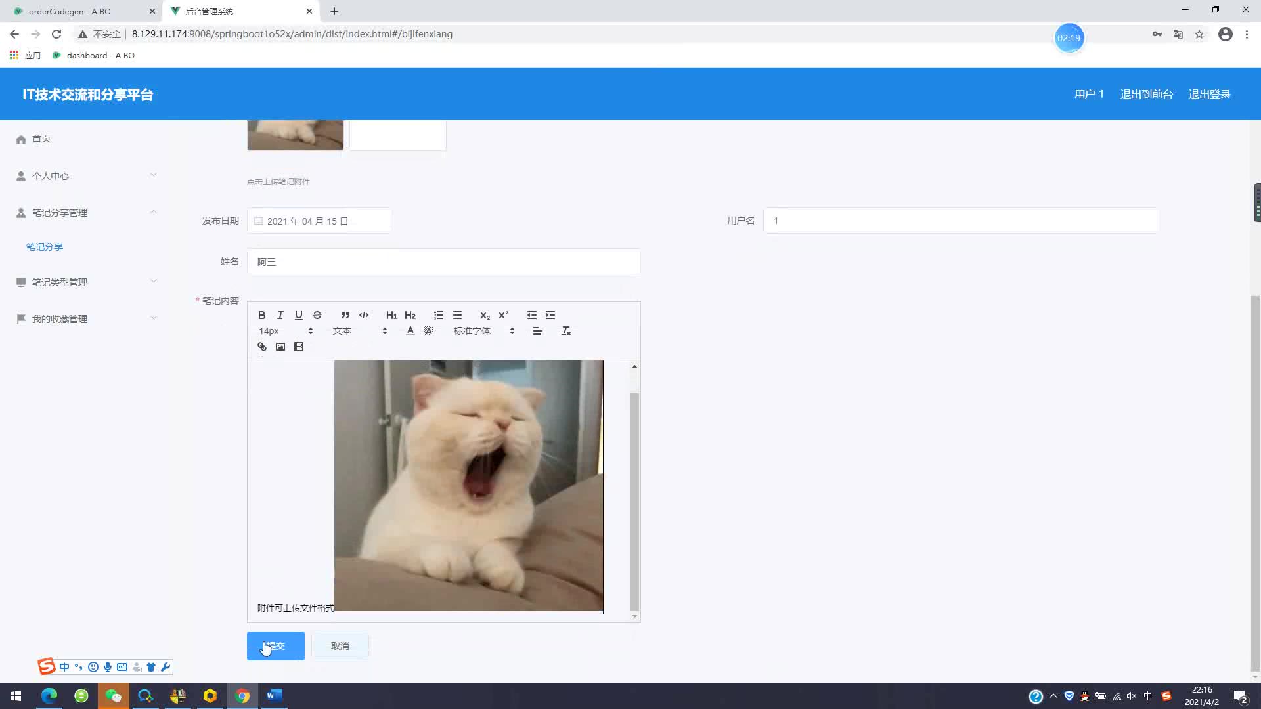Insert a video in the editor
1261x709 pixels.
point(298,347)
